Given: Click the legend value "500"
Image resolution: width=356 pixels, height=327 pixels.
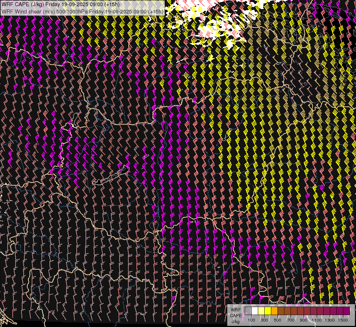Looking at the screenshot, I should (277, 320).
